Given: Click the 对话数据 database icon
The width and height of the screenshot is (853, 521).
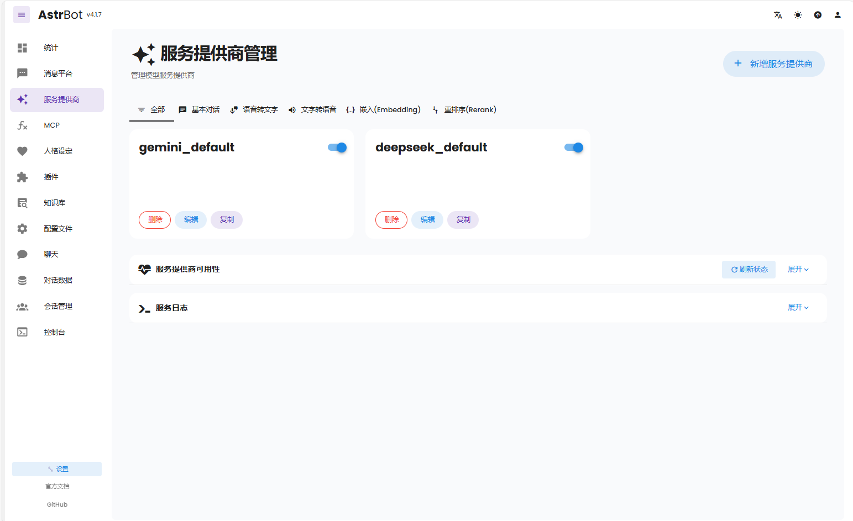Looking at the screenshot, I should [x=22, y=280].
